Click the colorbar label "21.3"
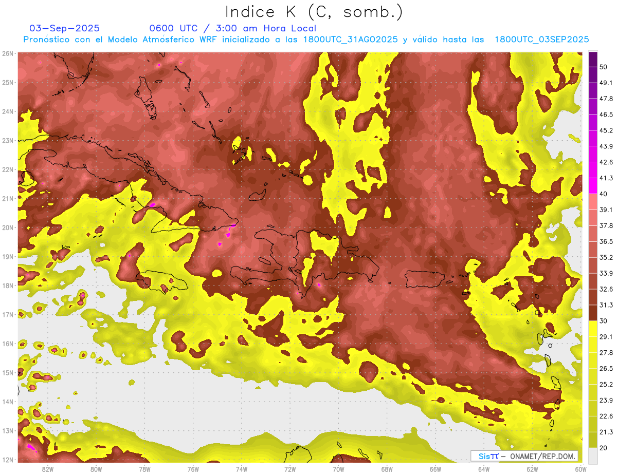This screenshot has height=476, width=617. click(x=606, y=432)
